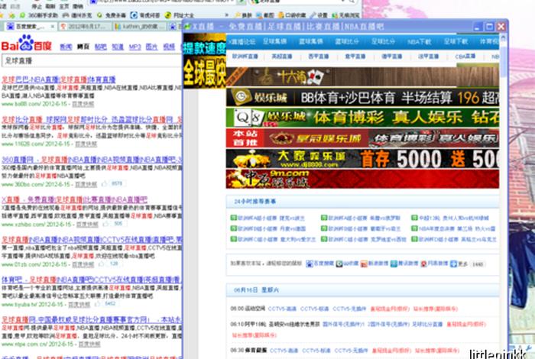Click the 无痕浏览 toolbar button
Image resolution: width=535 pixels, height=359 pixels.
coord(345,15)
